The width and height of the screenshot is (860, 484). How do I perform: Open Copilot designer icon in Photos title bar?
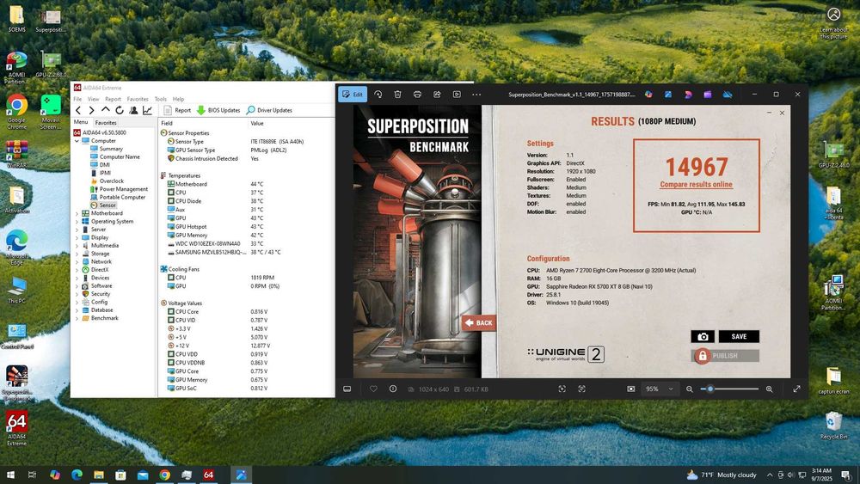648,95
